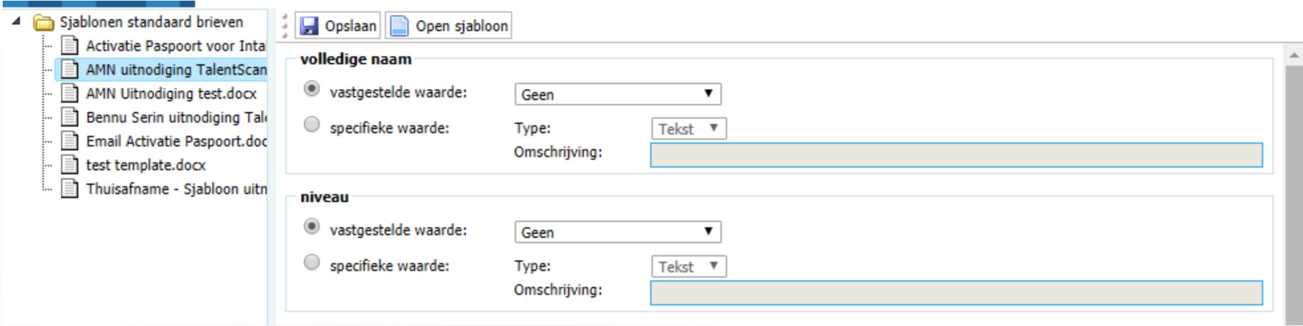
Task: Open the Geen dropdown under volledige naam
Action: [618, 94]
